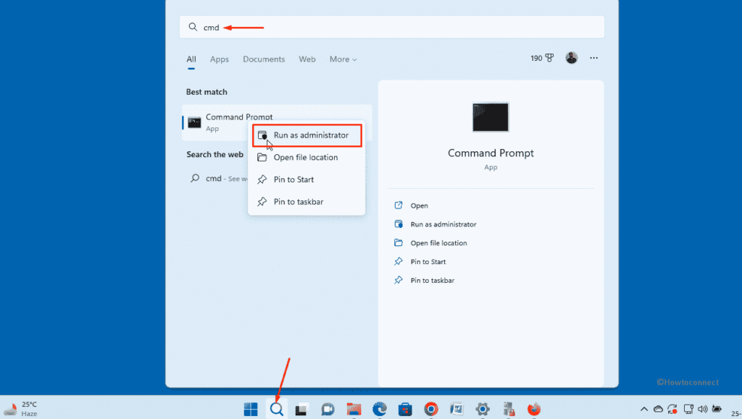742x419 pixels.
Task: Open the 190 rewards points badge
Action: pos(542,58)
